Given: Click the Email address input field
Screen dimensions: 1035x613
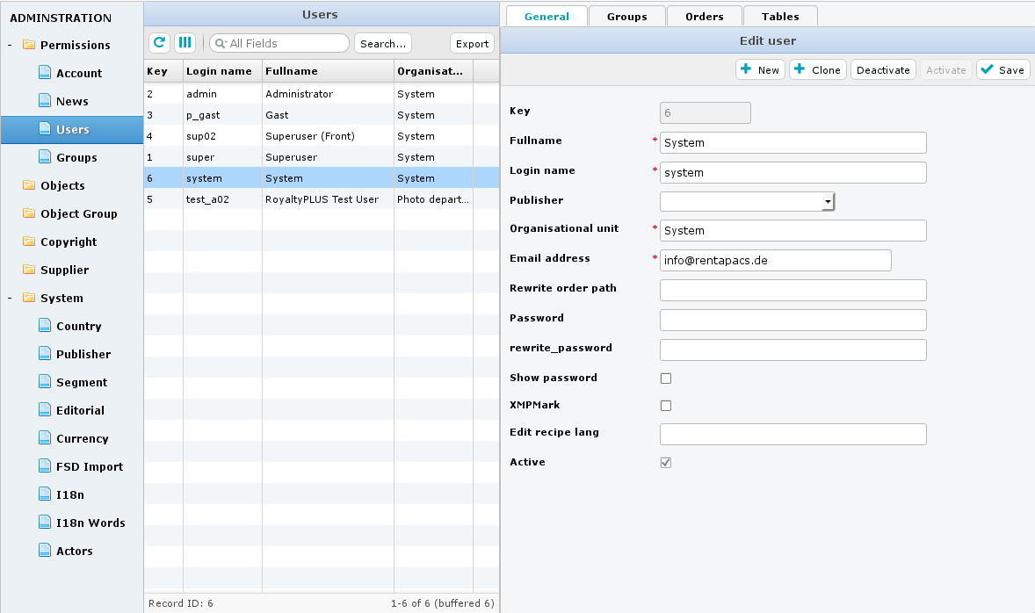Looking at the screenshot, I should pos(775,260).
